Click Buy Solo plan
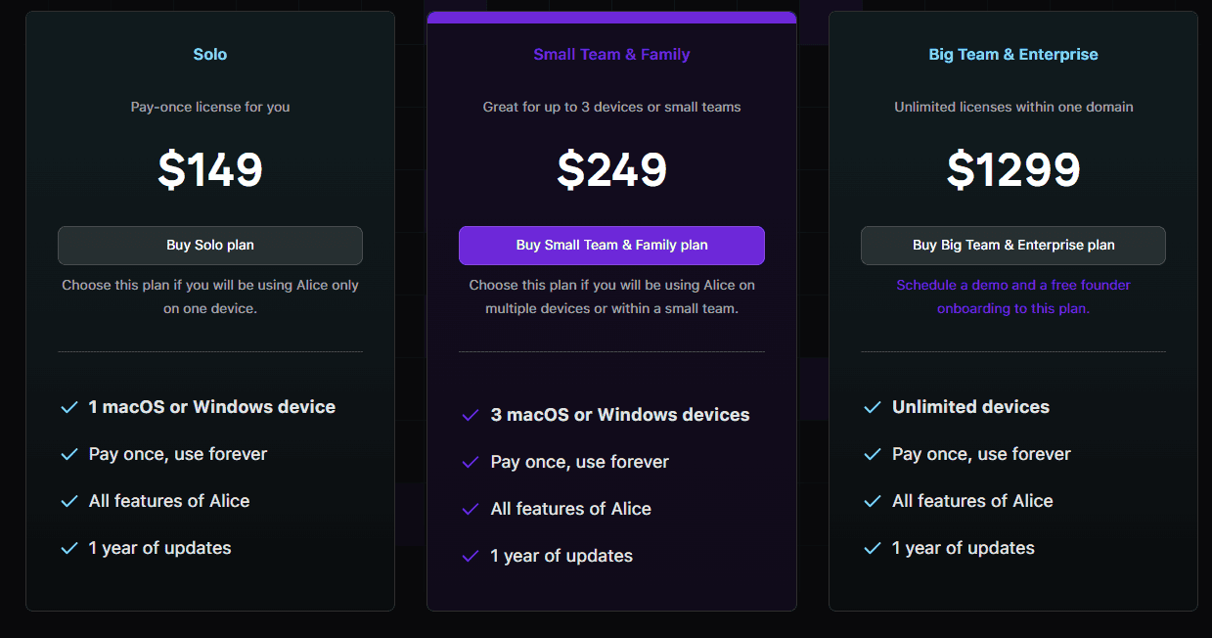Viewport: 1212px width, 638px height. (x=209, y=245)
